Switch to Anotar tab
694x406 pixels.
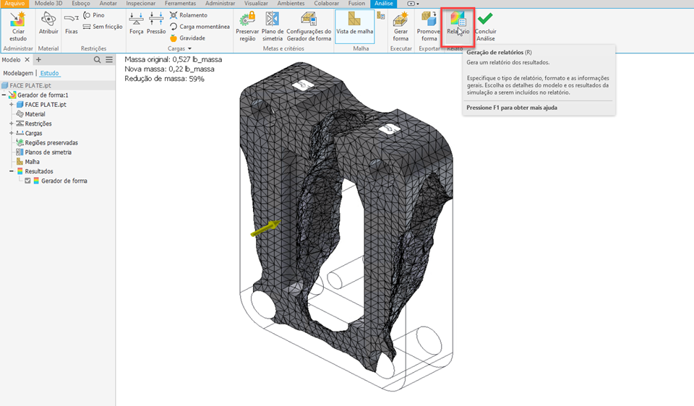(108, 4)
